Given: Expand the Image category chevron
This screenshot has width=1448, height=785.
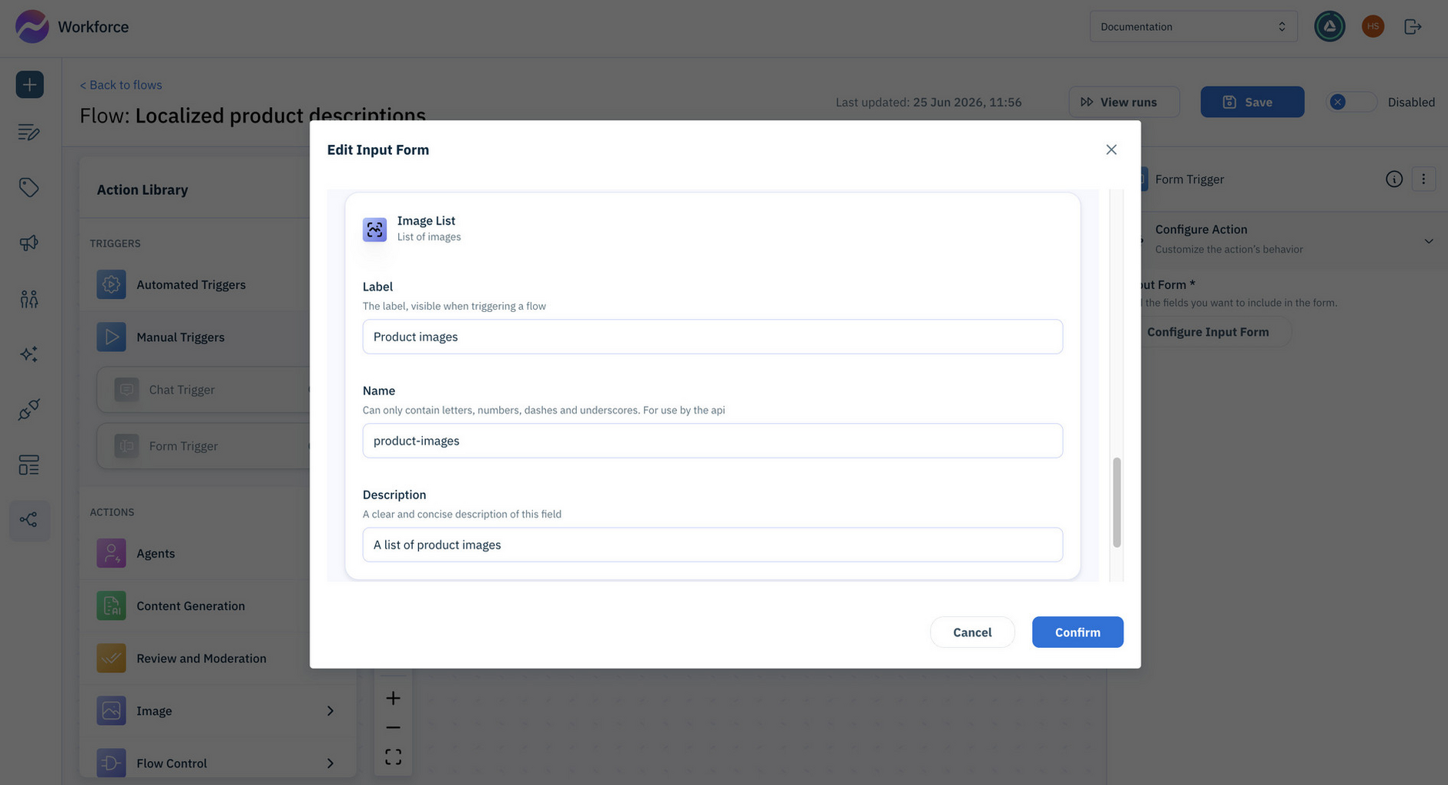Looking at the screenshot, I should 330,711.
